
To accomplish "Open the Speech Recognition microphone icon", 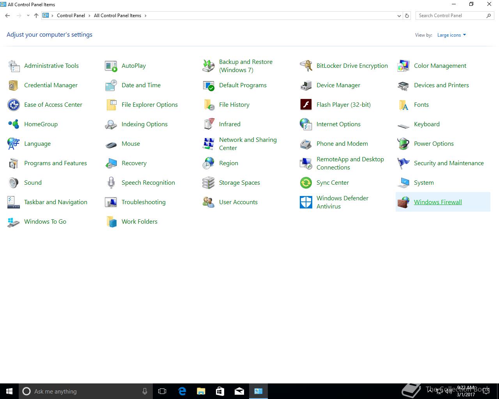I will (x=111, y=183).
